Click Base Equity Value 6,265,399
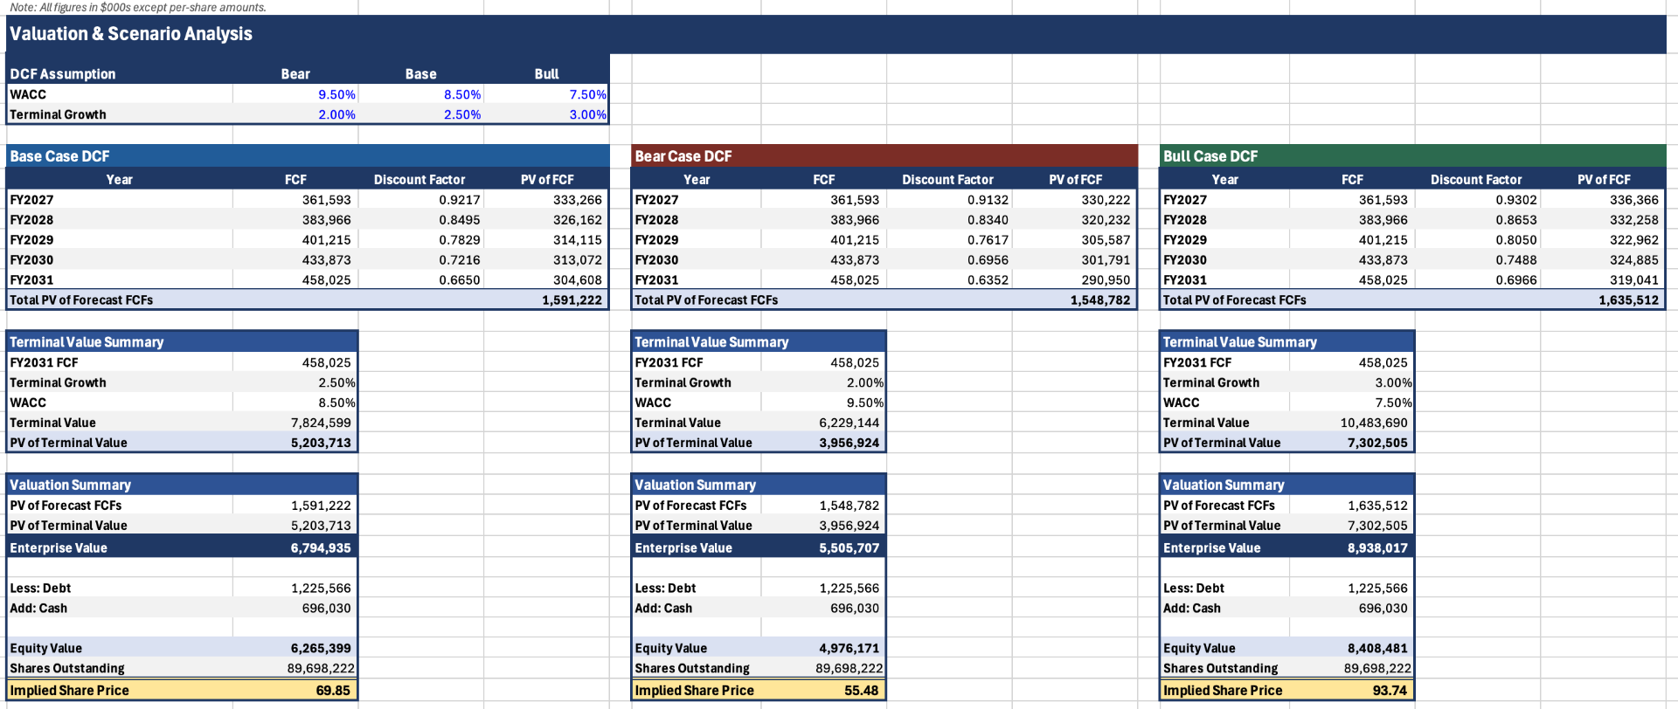1678x709 pixels. [x=321, y=649]
